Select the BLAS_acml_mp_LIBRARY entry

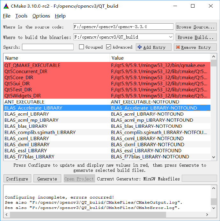tap(107, 120)
